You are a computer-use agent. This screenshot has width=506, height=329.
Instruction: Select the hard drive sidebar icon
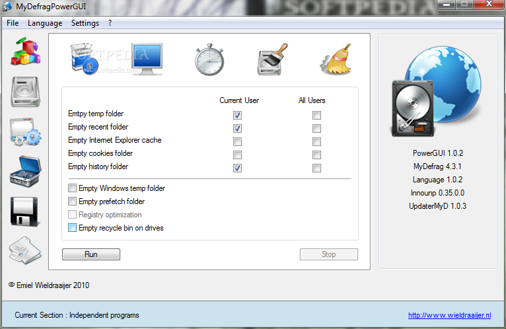click(x=26, y=92)
